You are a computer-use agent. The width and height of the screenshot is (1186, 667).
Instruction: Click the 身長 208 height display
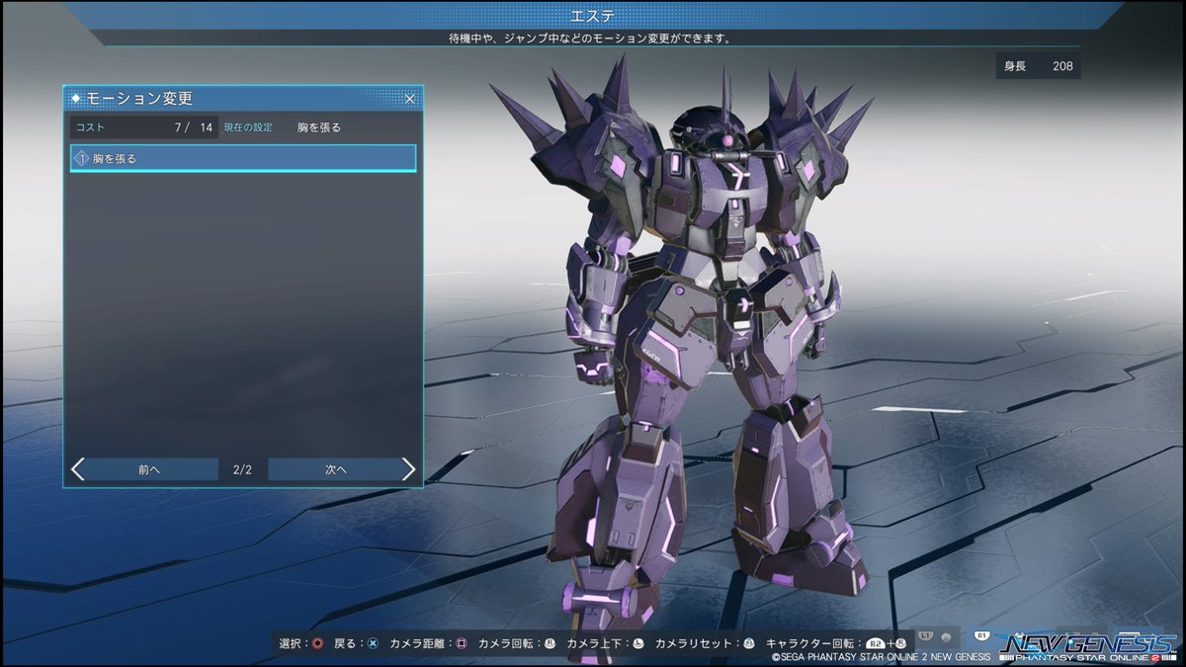(x=1038, y=66)
